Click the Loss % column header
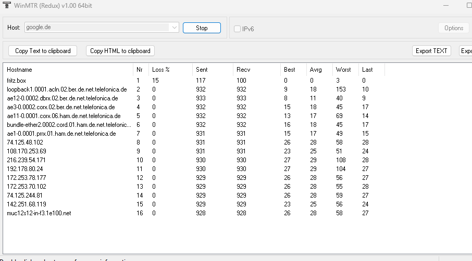 click(x=170, y=70)
